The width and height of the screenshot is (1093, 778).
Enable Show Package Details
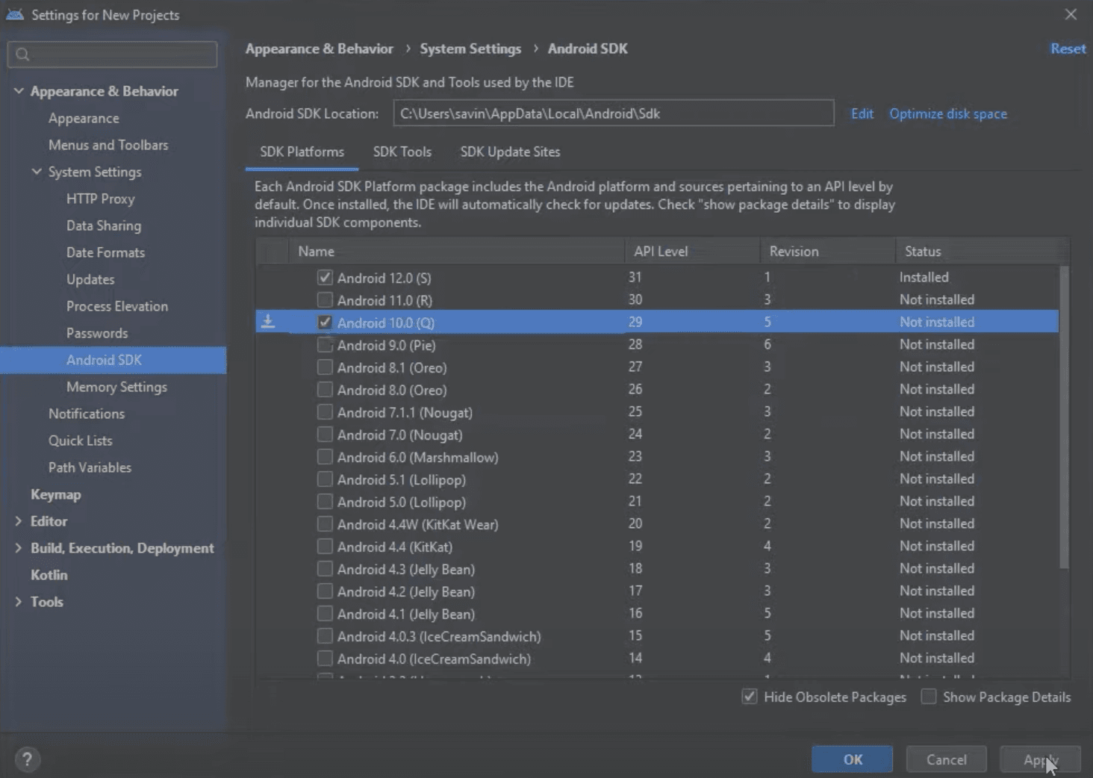(929, 696)
